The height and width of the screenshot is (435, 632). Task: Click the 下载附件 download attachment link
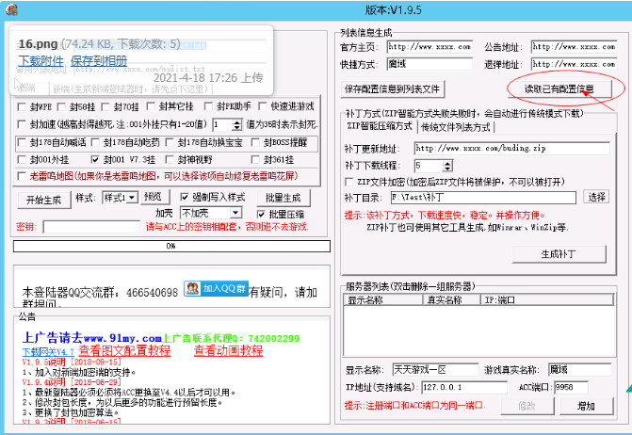point(40,60)
